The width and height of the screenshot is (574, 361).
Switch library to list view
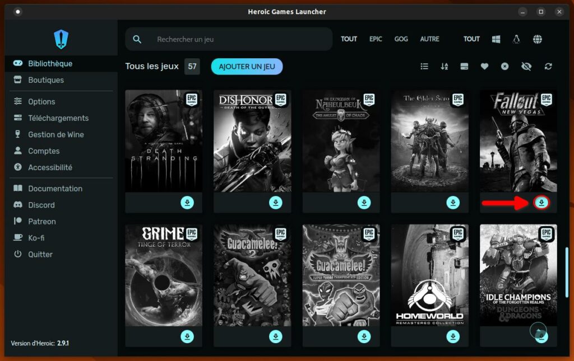(x=424, y=67)
